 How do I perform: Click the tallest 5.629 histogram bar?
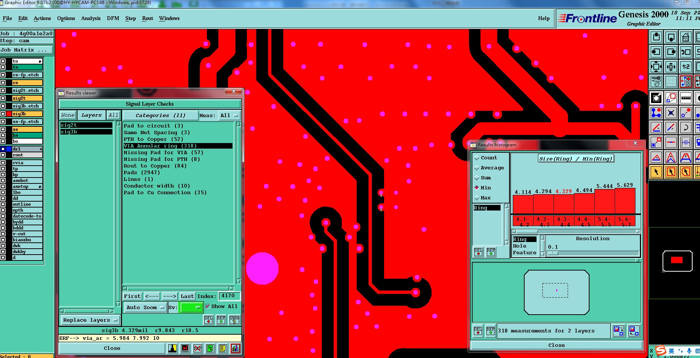pyautogui.click(x=625, y=201)
